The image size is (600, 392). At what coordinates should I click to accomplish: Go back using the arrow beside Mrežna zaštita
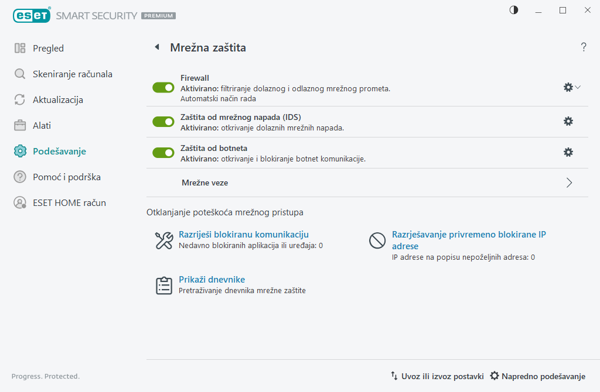coord(156,47)
